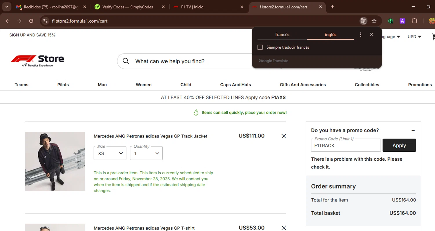435x231 pixels.
Task: Apply the promo code
Action: (x=399, y=145)
